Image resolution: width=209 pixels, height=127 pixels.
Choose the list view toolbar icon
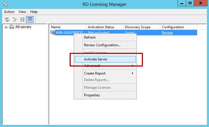click(x=22, y=19)
